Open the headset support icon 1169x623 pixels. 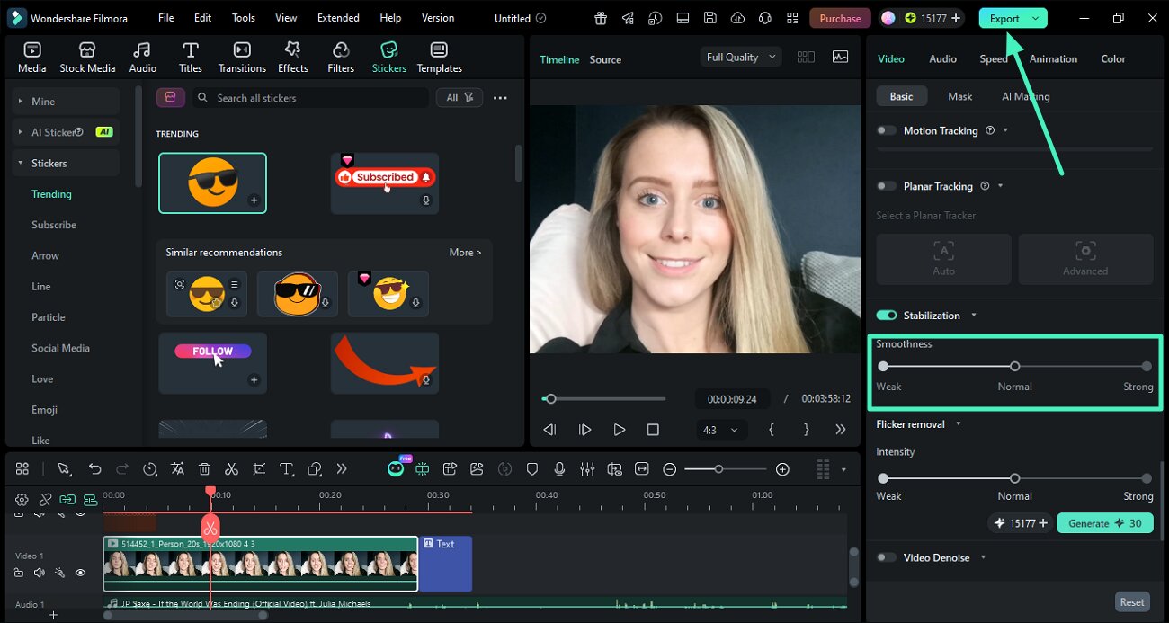point(764,18)
